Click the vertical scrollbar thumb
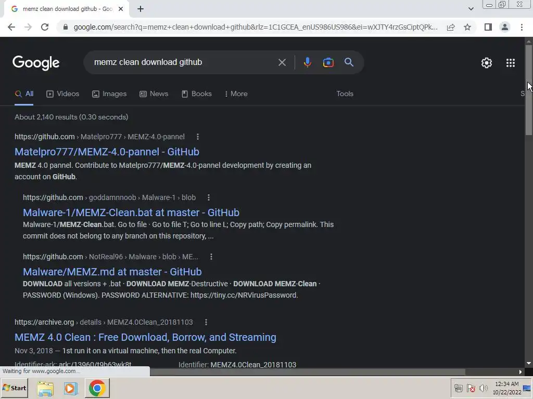The width and height of the screenshot is (533, 399). [528, 90]
